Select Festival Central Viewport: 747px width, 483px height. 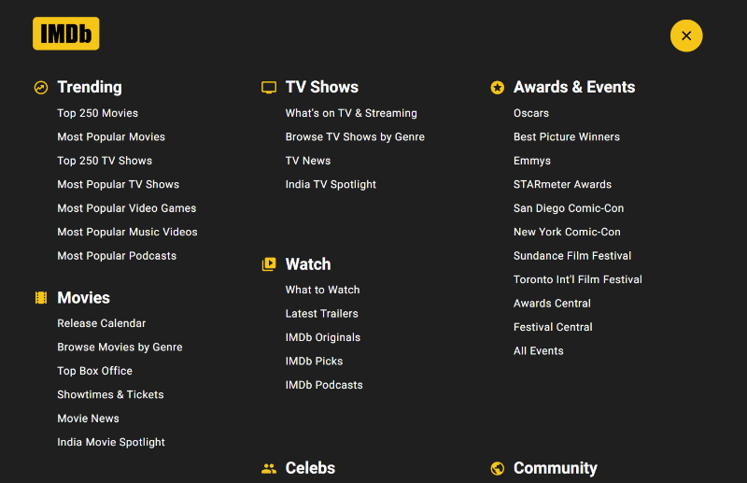pos(553,328)
